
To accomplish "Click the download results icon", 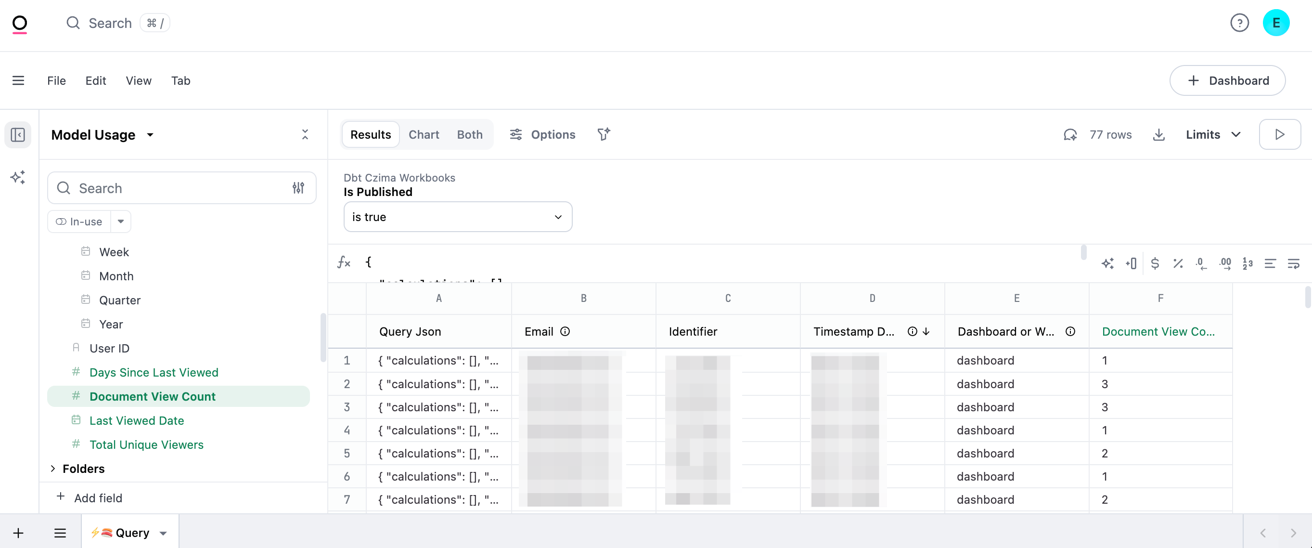I will [1158, 134].
